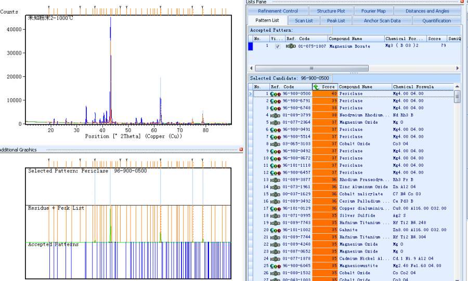The image size is (468, 281).
Task: Open the Refinement Control tab
Action: click(x=278, y=11)
